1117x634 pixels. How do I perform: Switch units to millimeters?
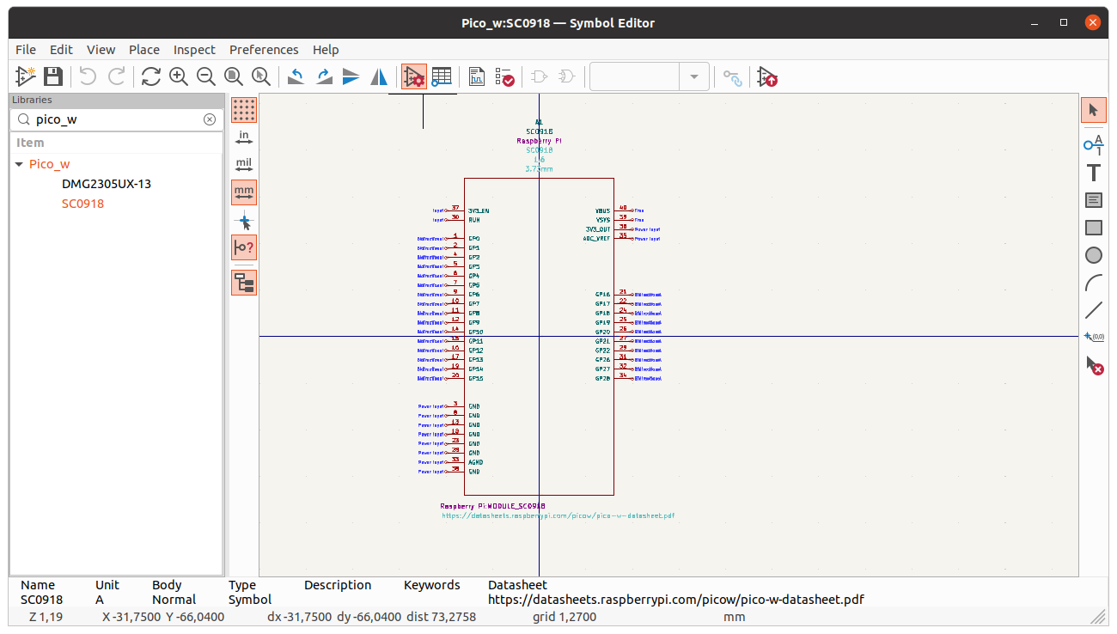click(x=244, y=192)
